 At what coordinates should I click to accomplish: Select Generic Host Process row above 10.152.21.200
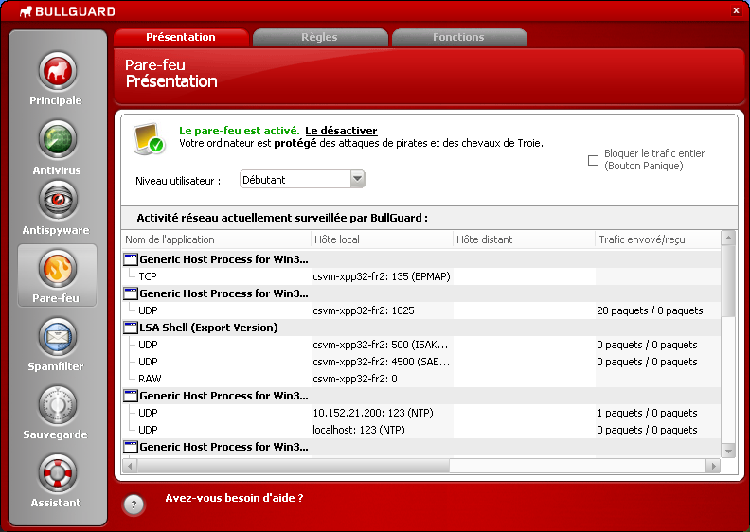click(x=420, y=396)
